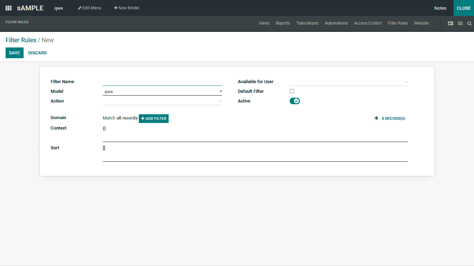Viewport: 474px width, 266px height.
Task: Open the Access Control section
Action: click(x=367, y=23)
